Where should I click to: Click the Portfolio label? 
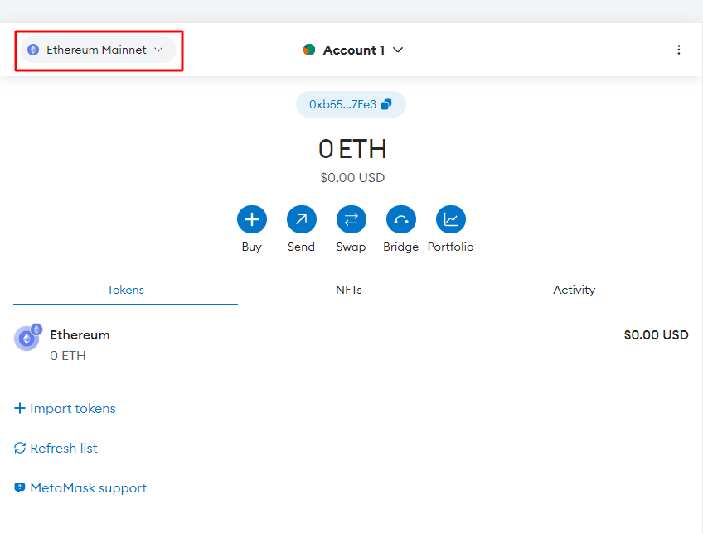click(451, 247)
